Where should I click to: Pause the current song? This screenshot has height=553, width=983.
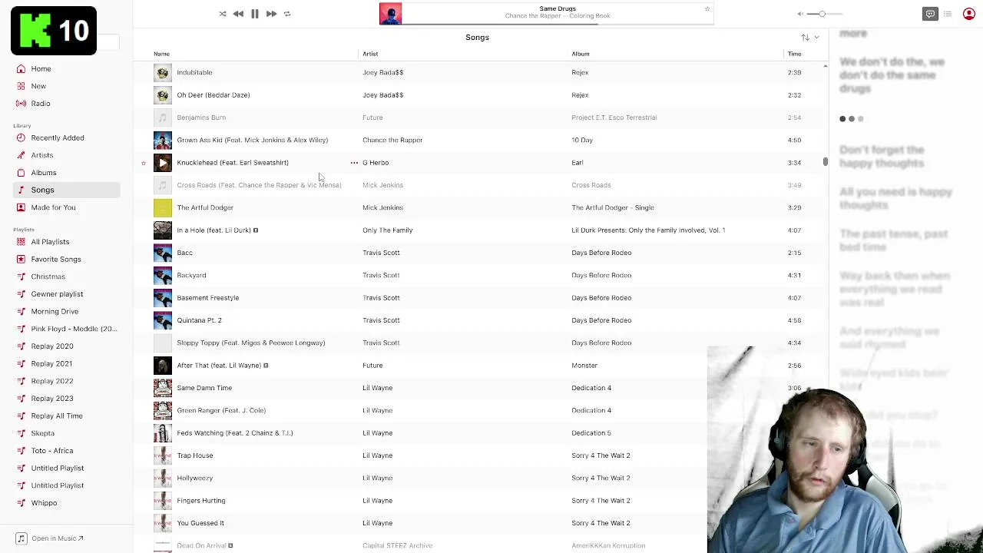click(x=255, y=14)
